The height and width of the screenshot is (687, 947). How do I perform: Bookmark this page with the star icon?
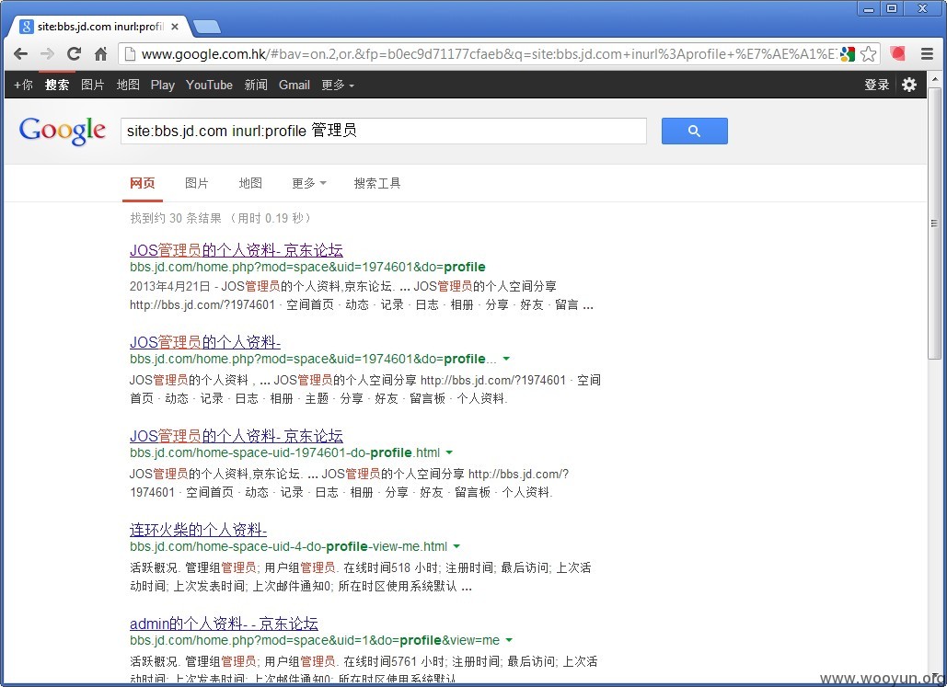(x=868, y=53)
